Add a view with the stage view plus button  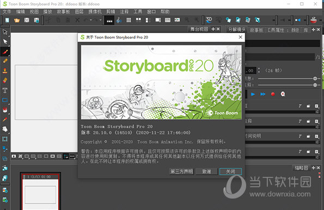pyautogui.click(x=213, y=29)
